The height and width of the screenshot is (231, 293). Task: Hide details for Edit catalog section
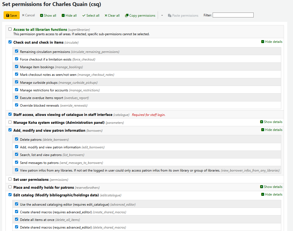pos(272,194)
